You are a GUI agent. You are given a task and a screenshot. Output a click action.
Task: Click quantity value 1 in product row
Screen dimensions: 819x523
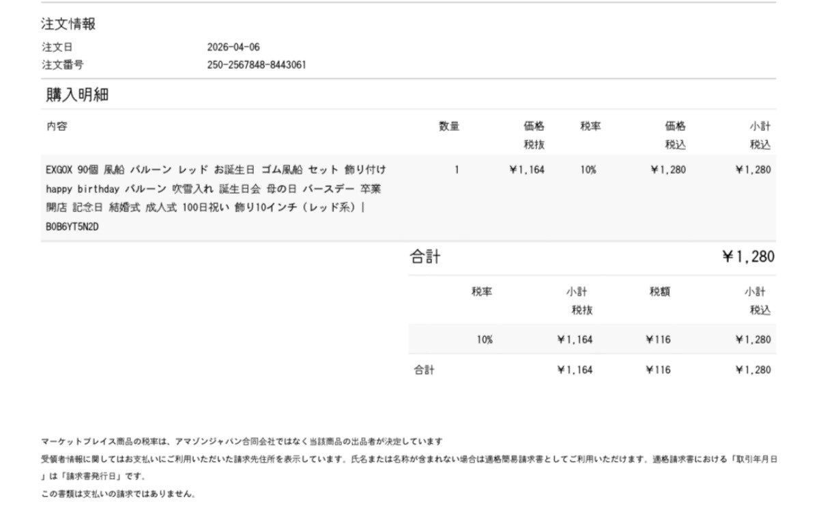click(456, 170)
